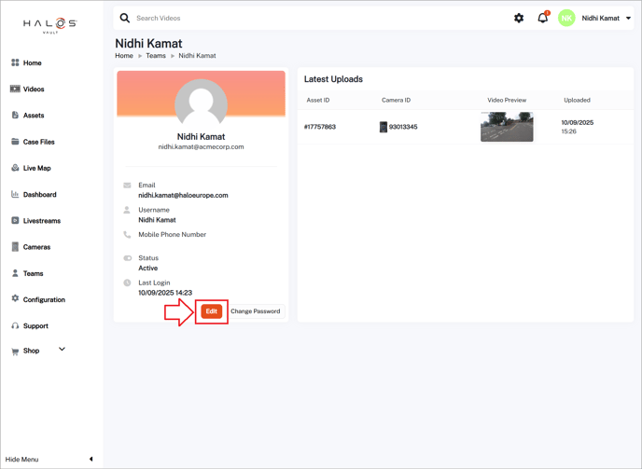Navigate to Teams in the breadcrumb
The width and height of the screenshot is (642, 469).
pos(156,56)
